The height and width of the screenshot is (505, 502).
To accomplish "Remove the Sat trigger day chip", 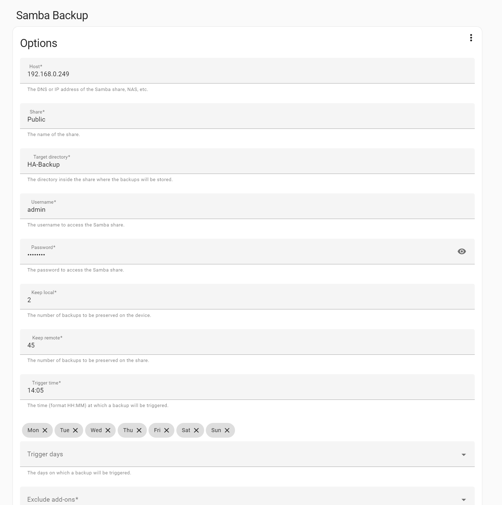I will (x=196, y=430).
